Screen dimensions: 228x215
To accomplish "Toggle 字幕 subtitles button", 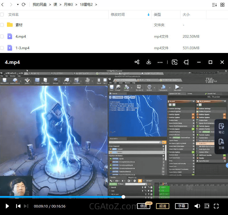I will (181, 206).
